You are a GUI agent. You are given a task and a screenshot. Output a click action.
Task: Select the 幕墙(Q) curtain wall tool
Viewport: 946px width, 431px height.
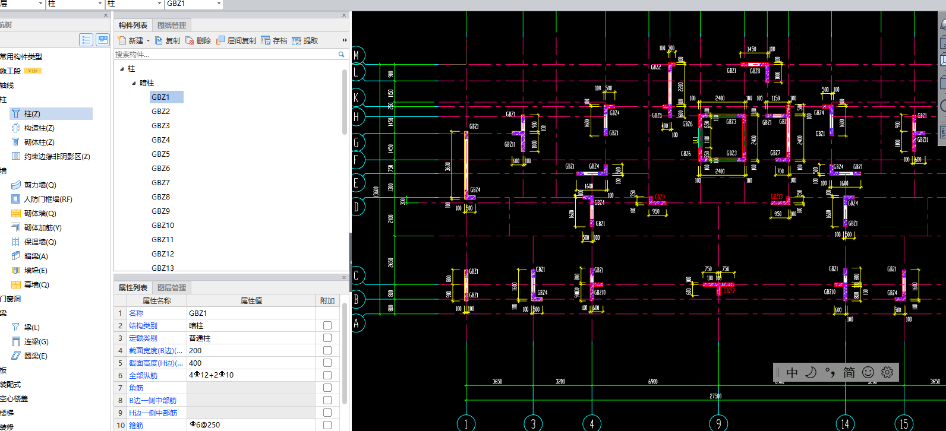[x=30, y=284]
